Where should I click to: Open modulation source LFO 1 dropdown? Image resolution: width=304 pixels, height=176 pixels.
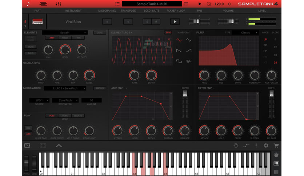[39, 100]
